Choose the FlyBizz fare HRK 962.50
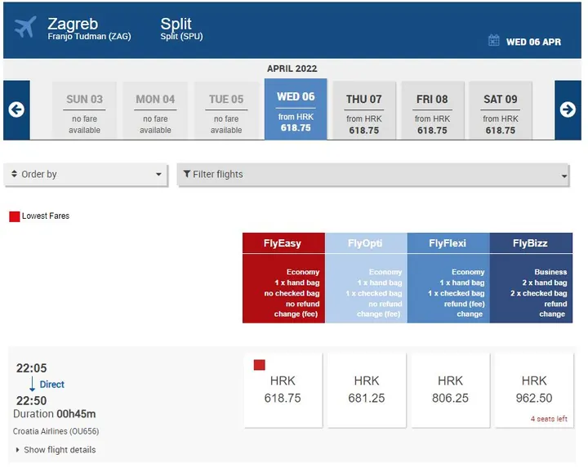This screenshot has height=472, width=588. (x=534, y=390)
